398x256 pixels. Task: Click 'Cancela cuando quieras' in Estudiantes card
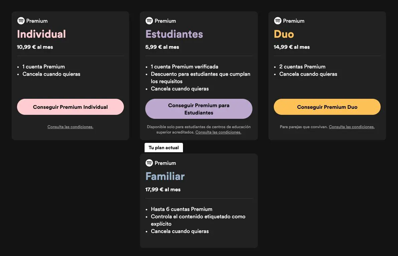[x=180, y=89]
